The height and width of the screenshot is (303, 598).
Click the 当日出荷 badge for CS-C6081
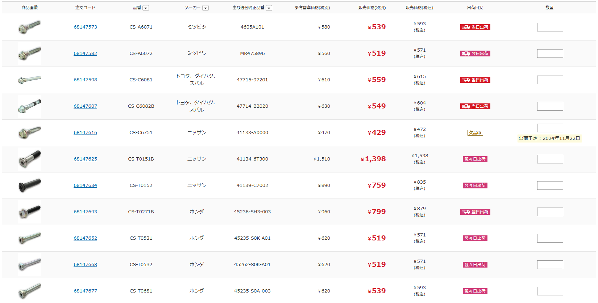click(475, 80)
